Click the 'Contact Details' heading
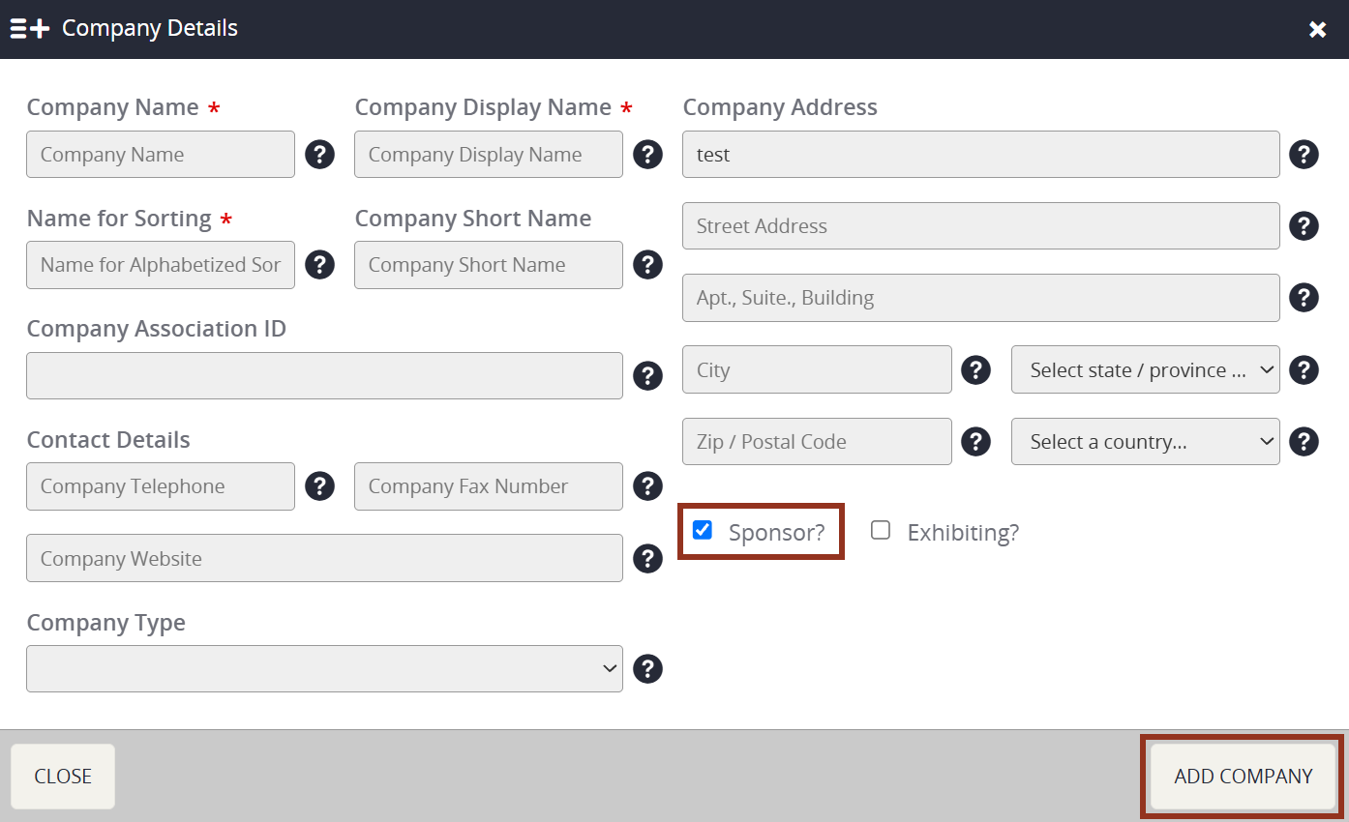This screenshot has width=1349, height=822. [108, 440]
